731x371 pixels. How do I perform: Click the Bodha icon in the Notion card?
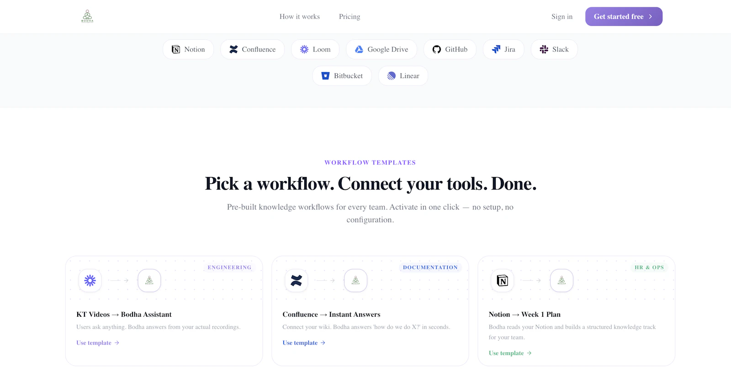[561, 280]
